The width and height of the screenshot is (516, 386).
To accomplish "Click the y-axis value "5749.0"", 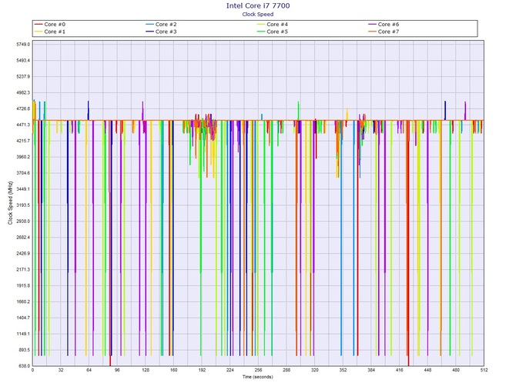I will 23,45.
